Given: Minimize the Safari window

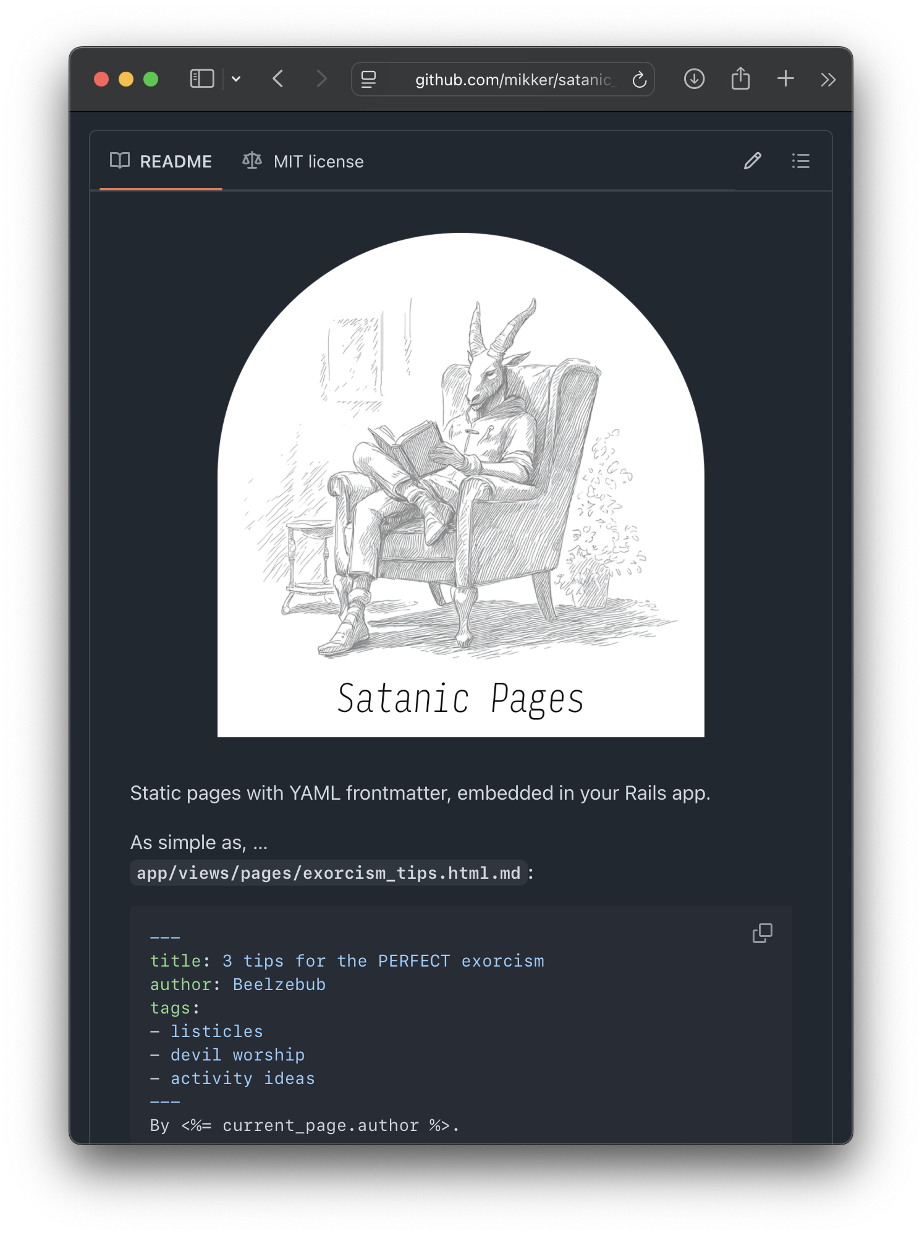Looking at the screenshot, I should point(126,79).
